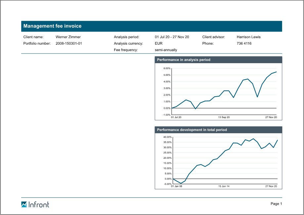Click the analysis period date range
Screen dimensions: 304x215
172,37
